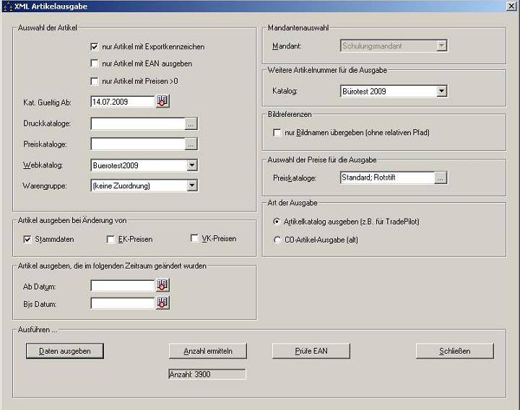Image resolution: width=520 pixels, height=410 pixels.
Task: Close the XML Artikelausgabe dialog window
Action: [511, 6]
